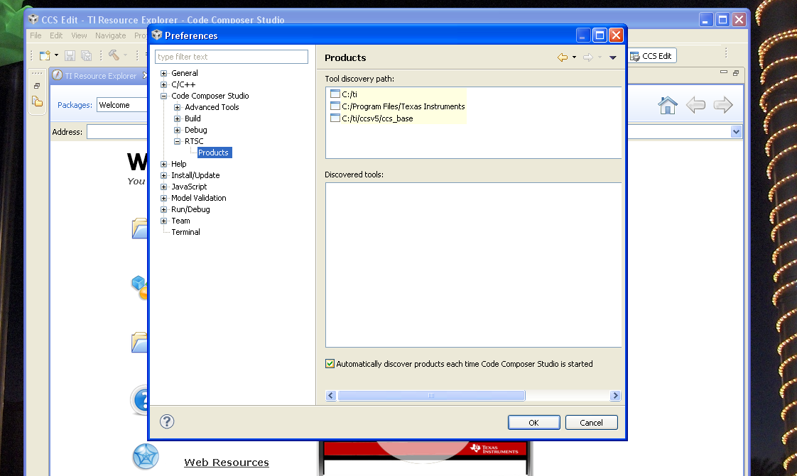Open back history dropdown in Preferences
Viewport: 797px width, 476px height.
(575, 57)
